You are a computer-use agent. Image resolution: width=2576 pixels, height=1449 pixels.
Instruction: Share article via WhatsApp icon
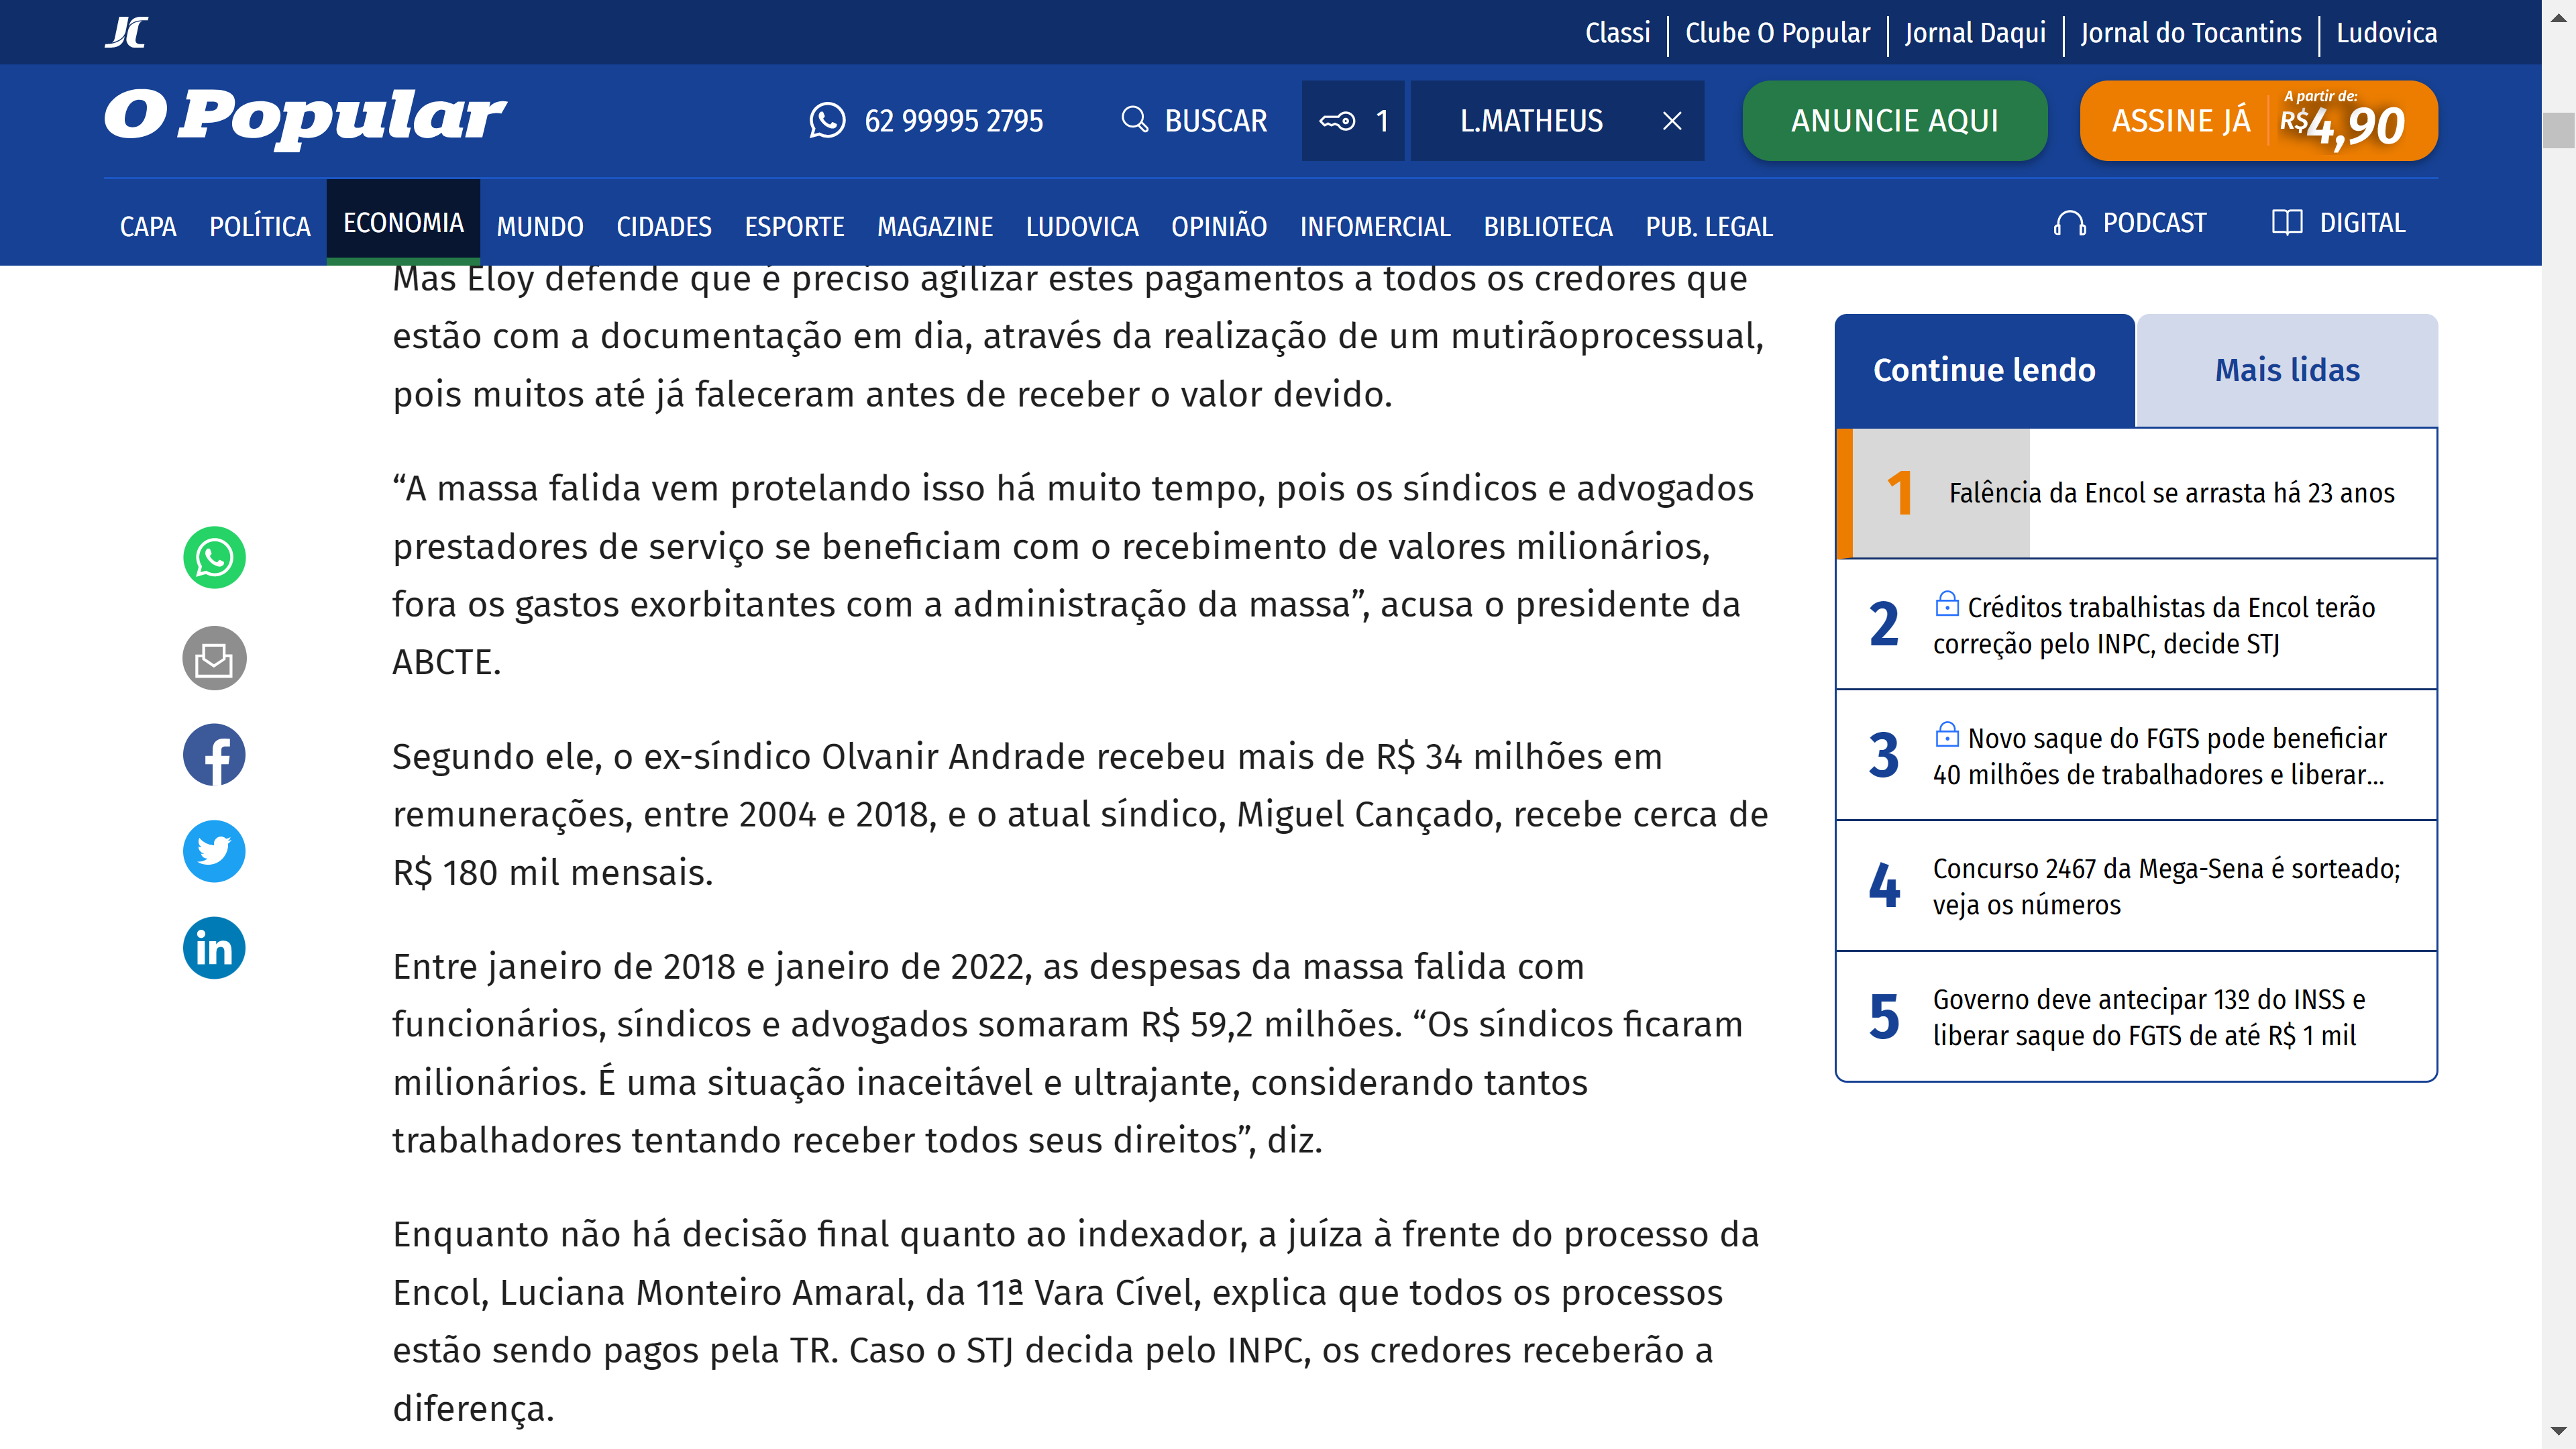click(x=214, y=558)
